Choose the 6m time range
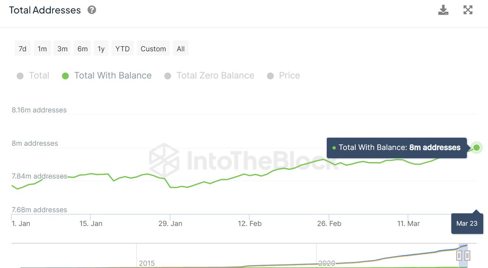This screenshot has height=268, width=488. 83,49
